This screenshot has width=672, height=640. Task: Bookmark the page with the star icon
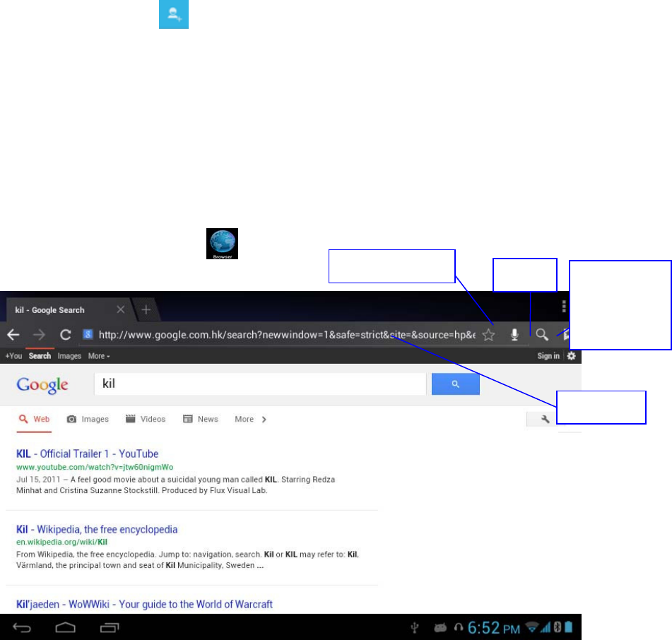pos(488,335)
